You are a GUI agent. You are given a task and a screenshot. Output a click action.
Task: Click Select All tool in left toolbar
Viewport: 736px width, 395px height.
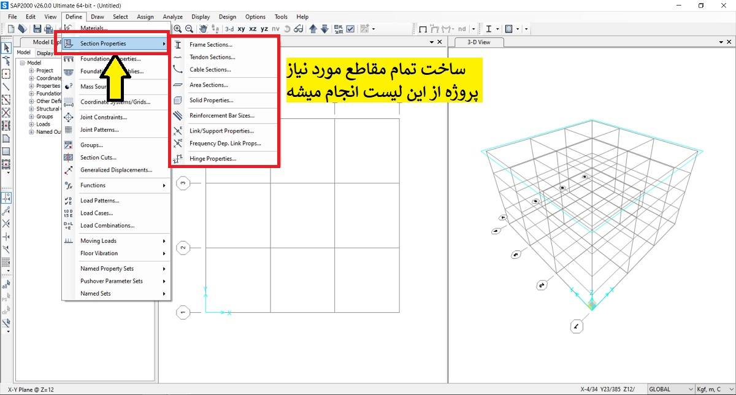click(6, 284)
